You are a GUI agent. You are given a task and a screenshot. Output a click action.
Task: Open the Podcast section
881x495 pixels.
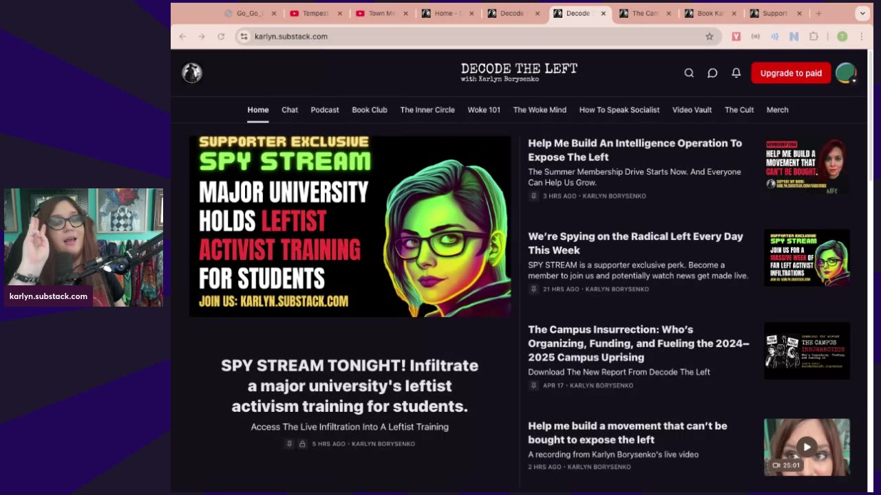[x=325, y=110]
